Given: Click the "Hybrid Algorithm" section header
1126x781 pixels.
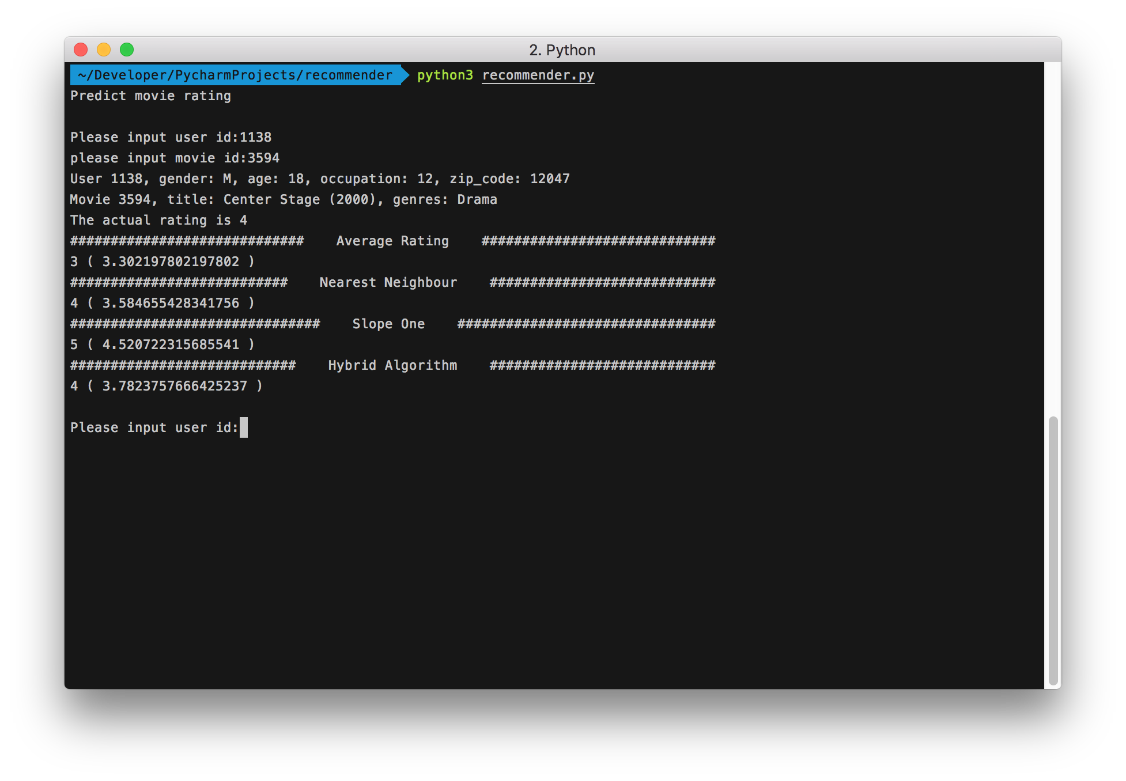Looking at the screenshot, I should tap(392, 366).
